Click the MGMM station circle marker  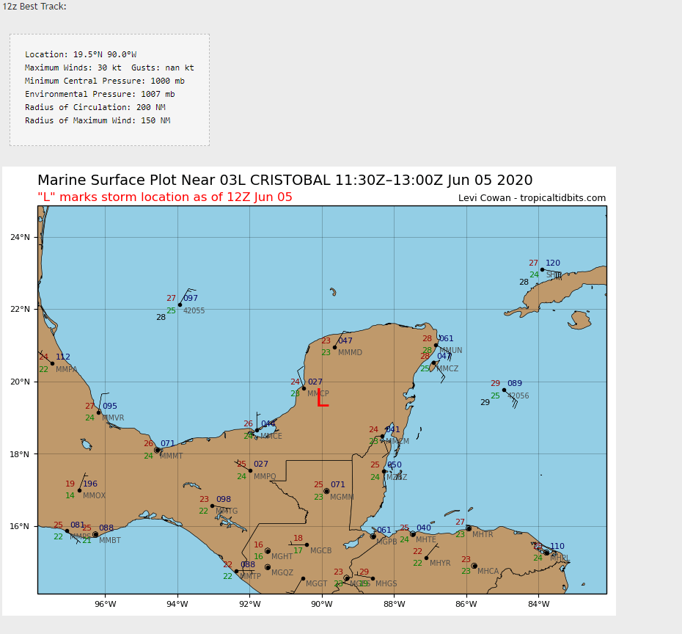[x=326, y=491]
